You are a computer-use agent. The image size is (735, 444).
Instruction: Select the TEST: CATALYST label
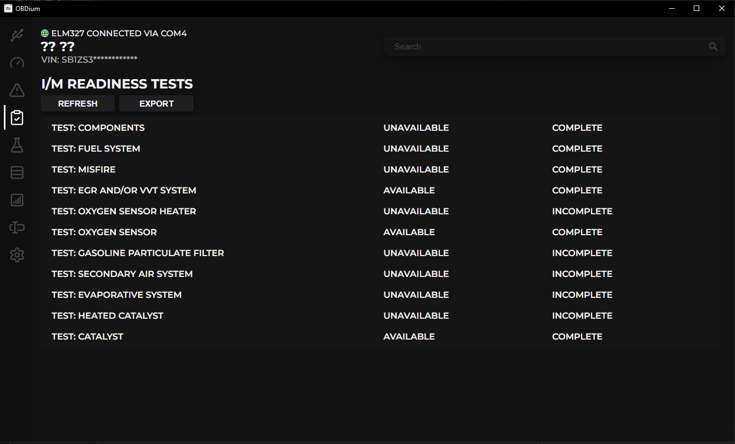tap(87, 336)
